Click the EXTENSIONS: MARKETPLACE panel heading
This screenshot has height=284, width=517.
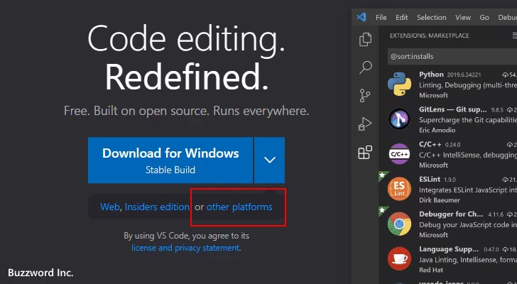point(429,35)
